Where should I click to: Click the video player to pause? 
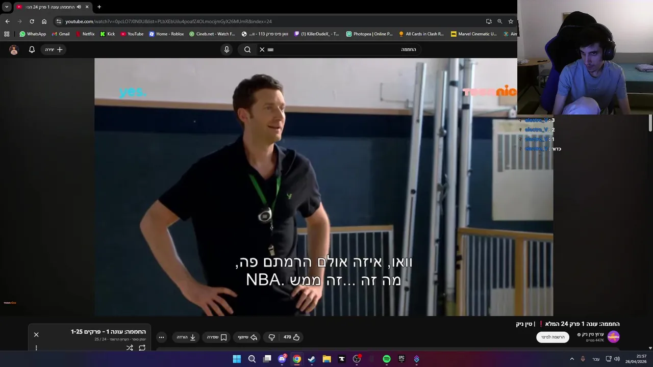click(x=323, y=187)
